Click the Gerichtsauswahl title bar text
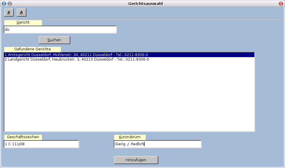This screenshot has width=285, height=168. click(145, 3)
